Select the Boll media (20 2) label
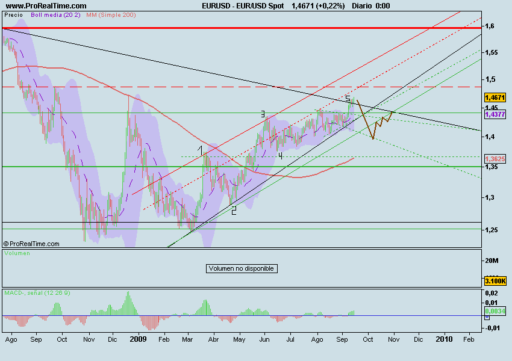 tap(55, 15)
